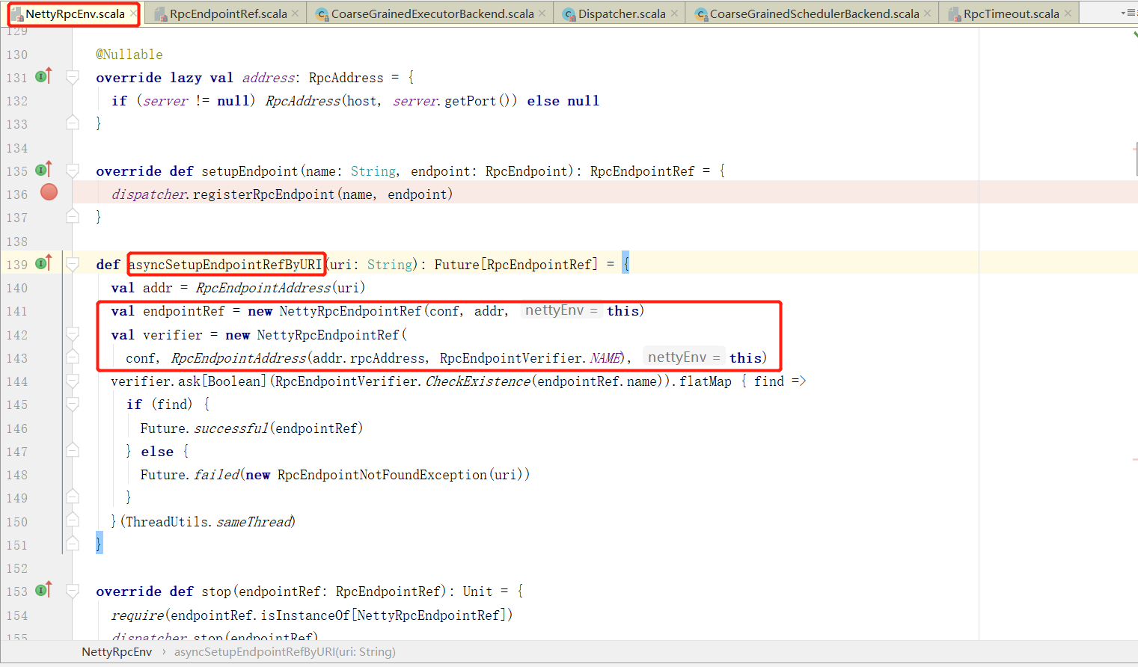Viewport: 1138px width, 667px height.
Task: Click the NettyRpcEnv breadcrumb
Action: 117,652
